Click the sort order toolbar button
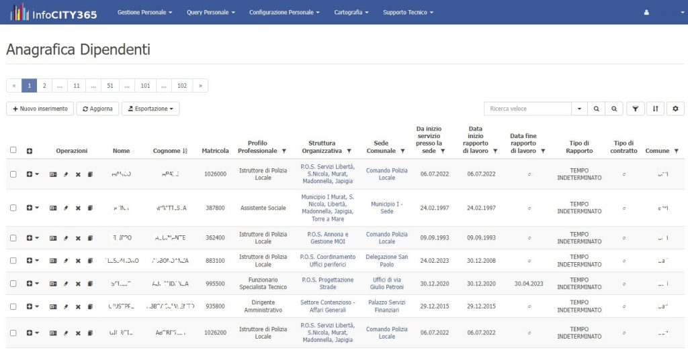 655,109
